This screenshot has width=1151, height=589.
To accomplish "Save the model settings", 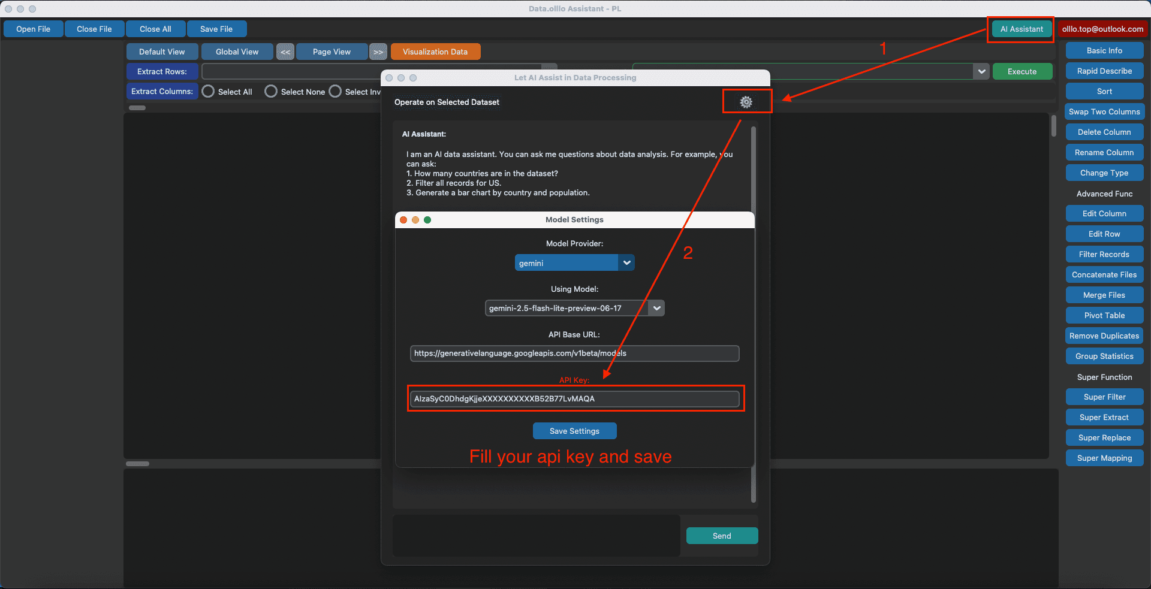I will click(574, 431).
